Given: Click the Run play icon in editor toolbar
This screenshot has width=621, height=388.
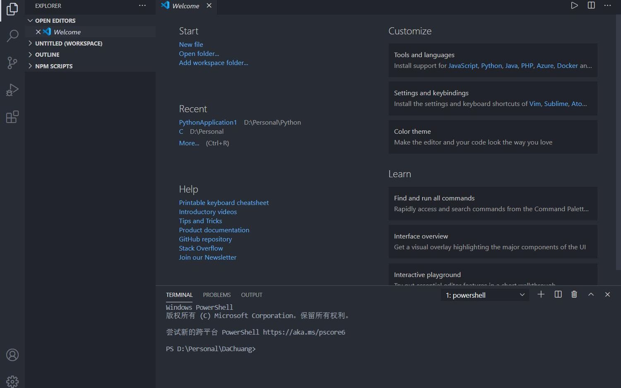Looking at the screenshot, I should (x=574, y=5).
